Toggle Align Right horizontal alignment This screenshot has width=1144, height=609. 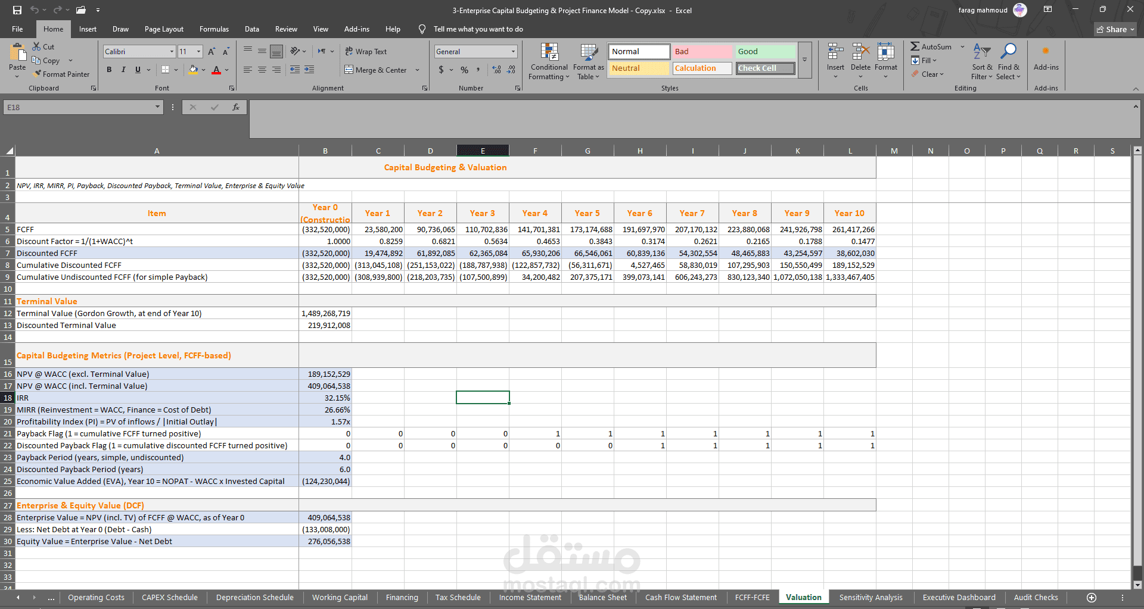click(276, 70)
